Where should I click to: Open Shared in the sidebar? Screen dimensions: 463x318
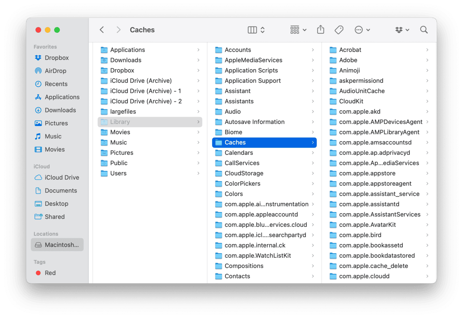[x=57, y=217]
